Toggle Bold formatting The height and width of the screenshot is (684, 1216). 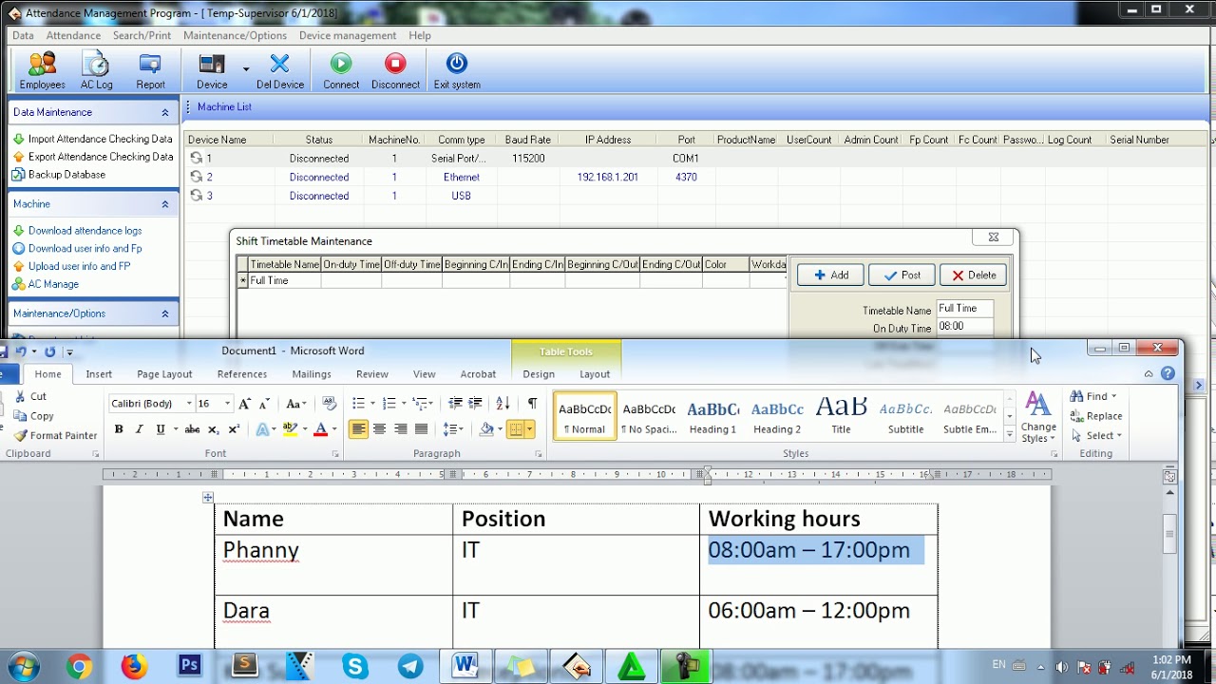(x=119, y=429)
